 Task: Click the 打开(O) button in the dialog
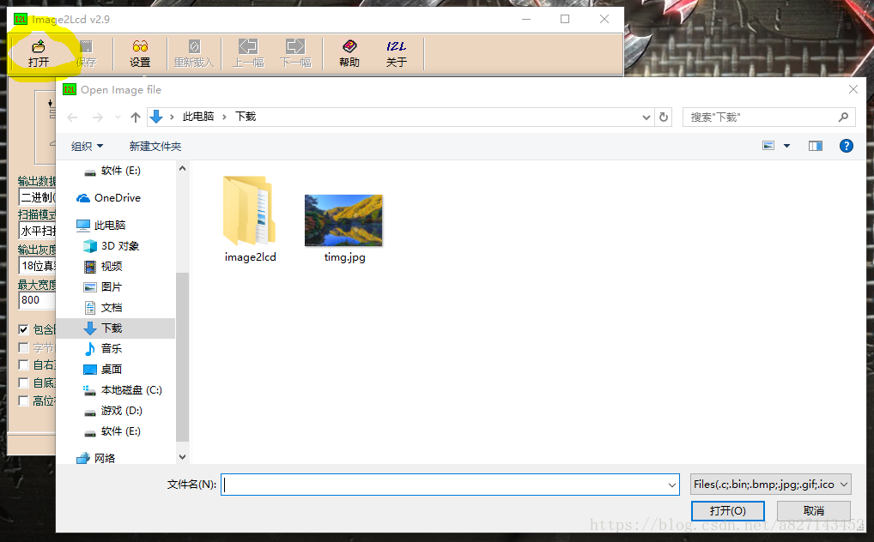727,511
